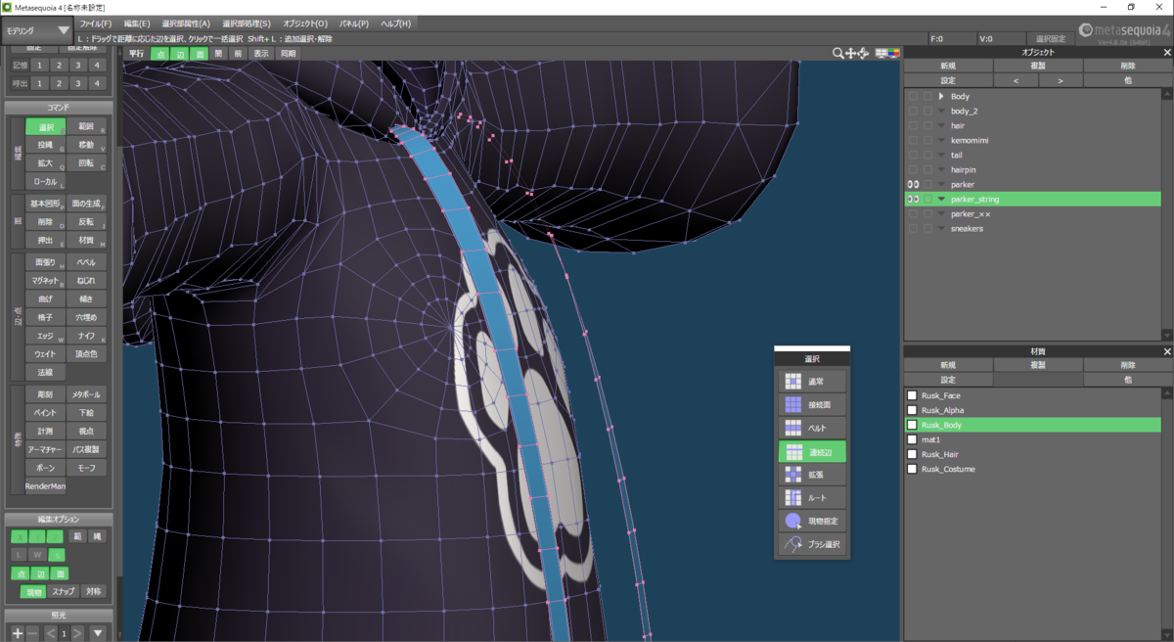Screen dimensions: 1174x642
Task: Click the Rusk_Face material color swatch
Action: [x=912, y=395]
